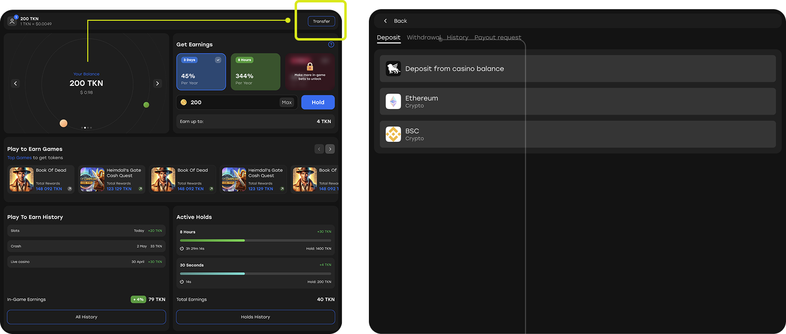
Task: Go to next balance slide with right arrow
Action: (x=157, y=83)
